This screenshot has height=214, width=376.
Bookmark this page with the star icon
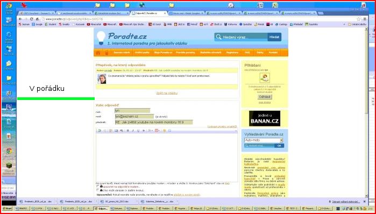358,19
